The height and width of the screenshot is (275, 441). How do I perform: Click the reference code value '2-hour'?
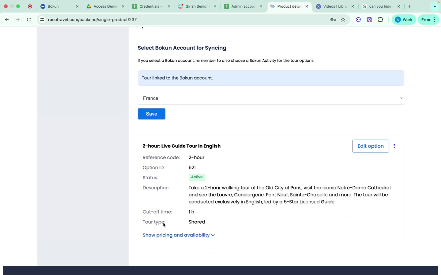(196, 157)
